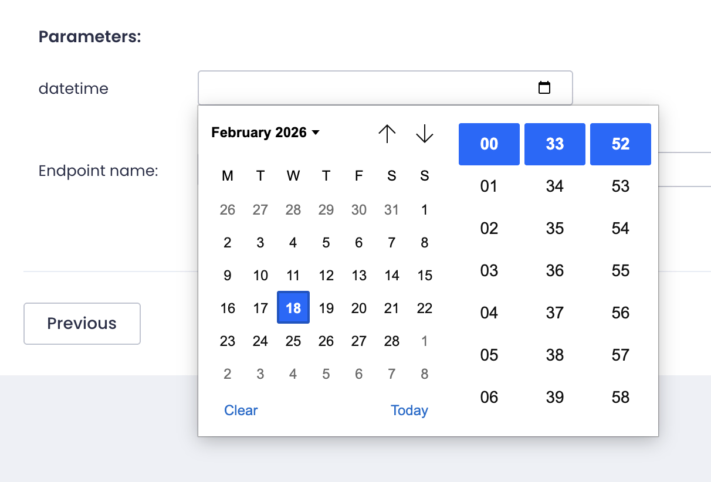
Task: Pick February 14 from the calendar
Action: coord(391,275)
